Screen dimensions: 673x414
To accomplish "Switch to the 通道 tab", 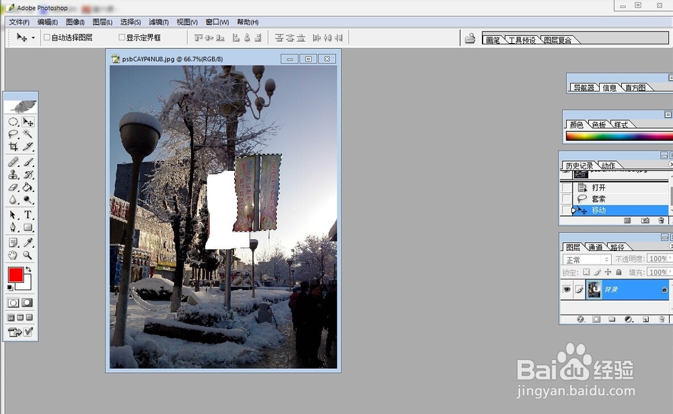I will pos(596,247).
